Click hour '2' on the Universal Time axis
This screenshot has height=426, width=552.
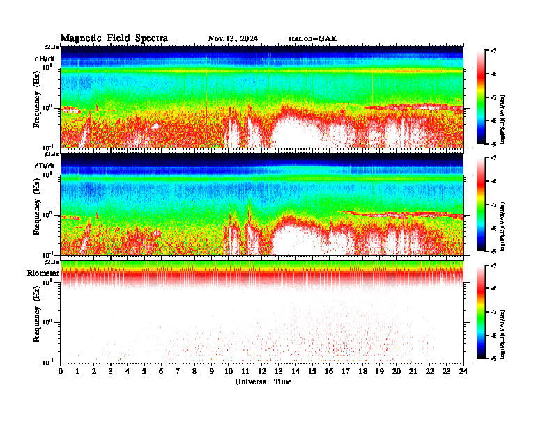(x=94, y=372)
